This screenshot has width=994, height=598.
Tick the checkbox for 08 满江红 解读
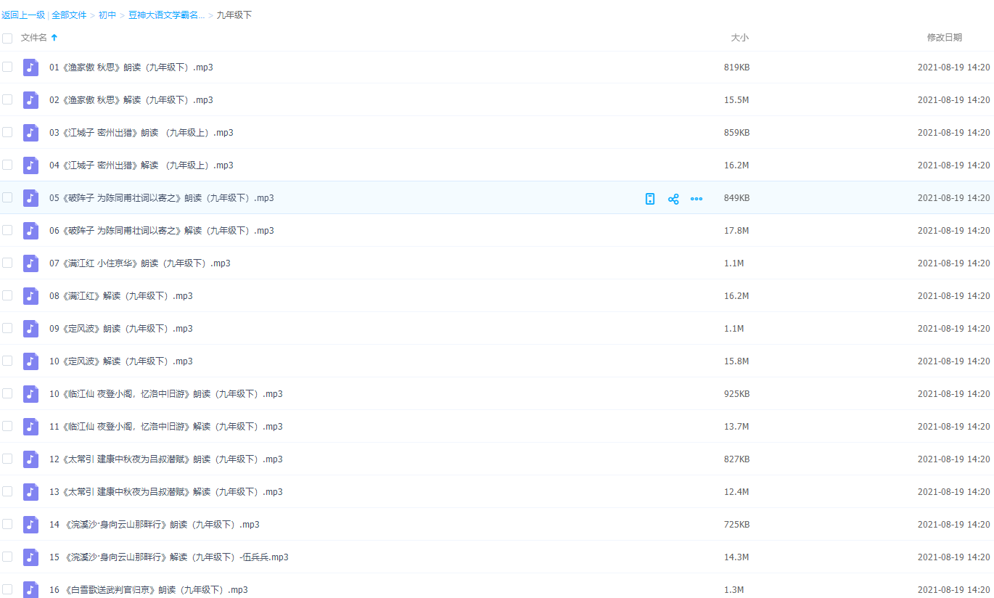pyautogui.click(x=7, y=295)
